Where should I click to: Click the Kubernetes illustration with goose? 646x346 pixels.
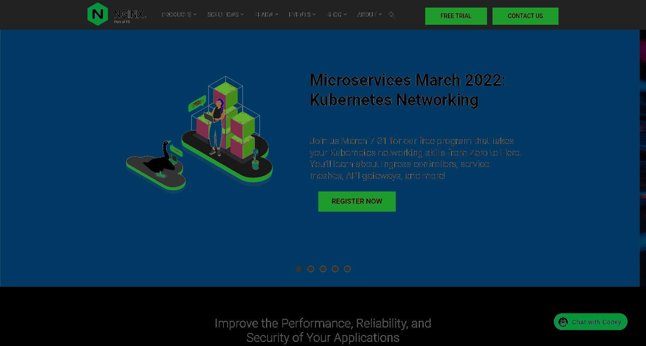click(199, 134)
